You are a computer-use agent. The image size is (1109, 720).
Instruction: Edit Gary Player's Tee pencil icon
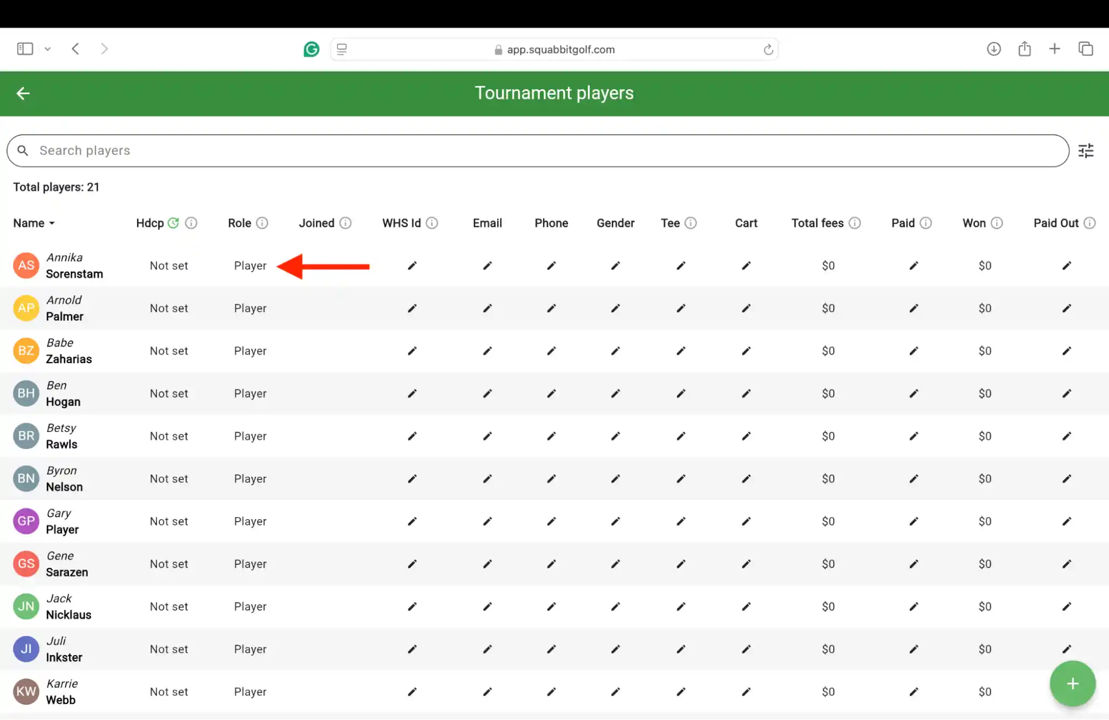point(681,522)
